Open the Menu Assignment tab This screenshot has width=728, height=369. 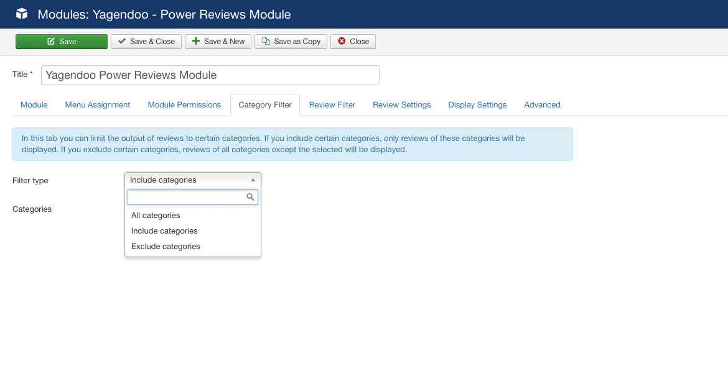[x=98, y=105]
